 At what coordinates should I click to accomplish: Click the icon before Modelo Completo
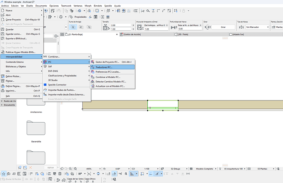click(x=191, y=169)
